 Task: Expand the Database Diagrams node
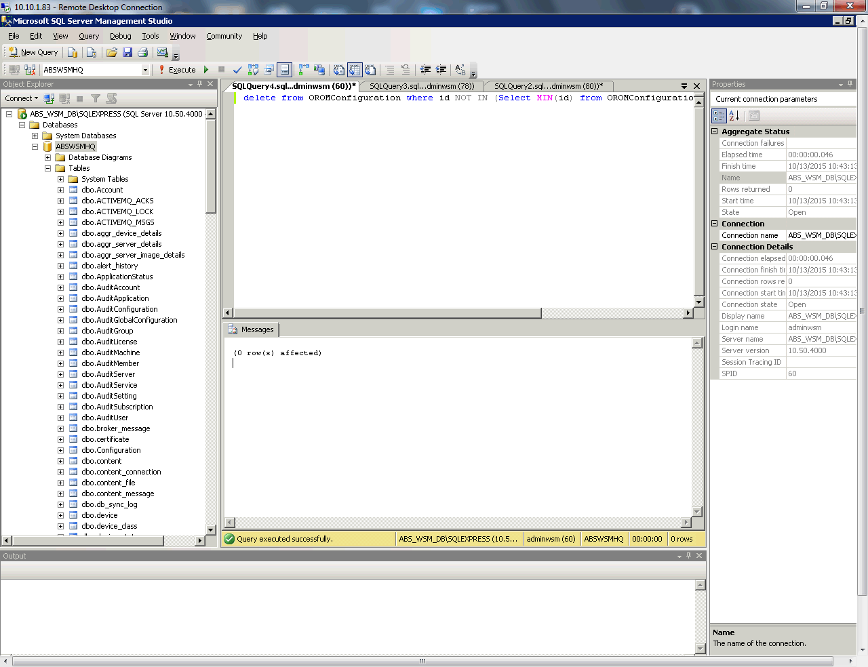(47, 157)
